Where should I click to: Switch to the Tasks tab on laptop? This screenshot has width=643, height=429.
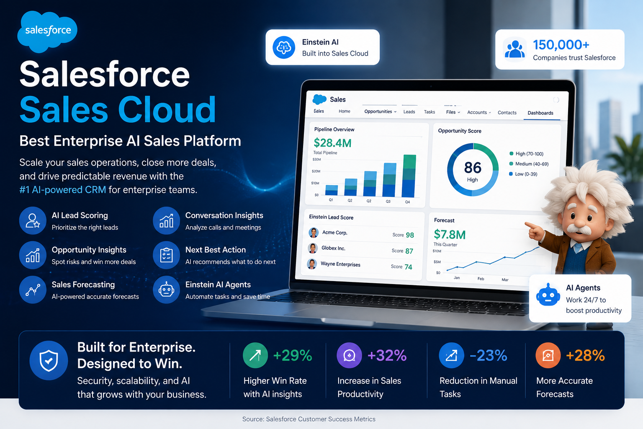(430, 112)
